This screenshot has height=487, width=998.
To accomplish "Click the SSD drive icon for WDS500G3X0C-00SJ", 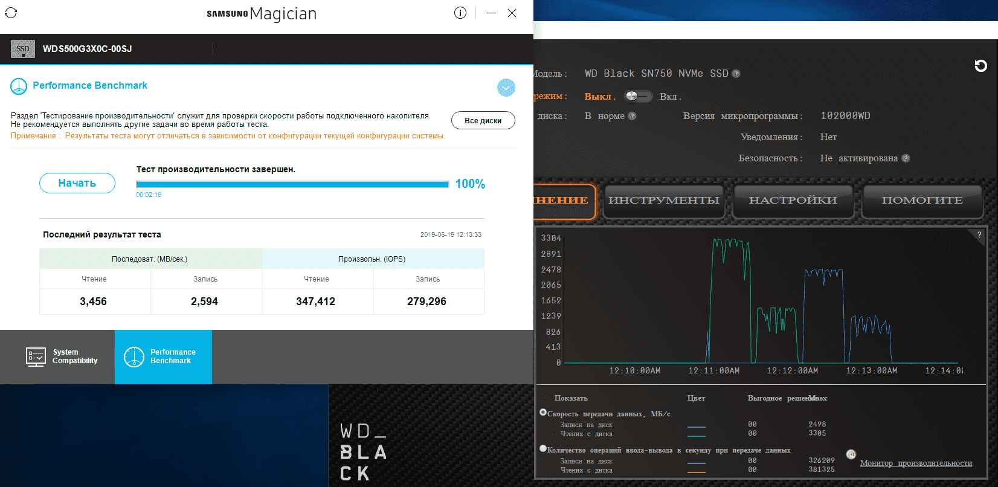I will coord(23,49).
